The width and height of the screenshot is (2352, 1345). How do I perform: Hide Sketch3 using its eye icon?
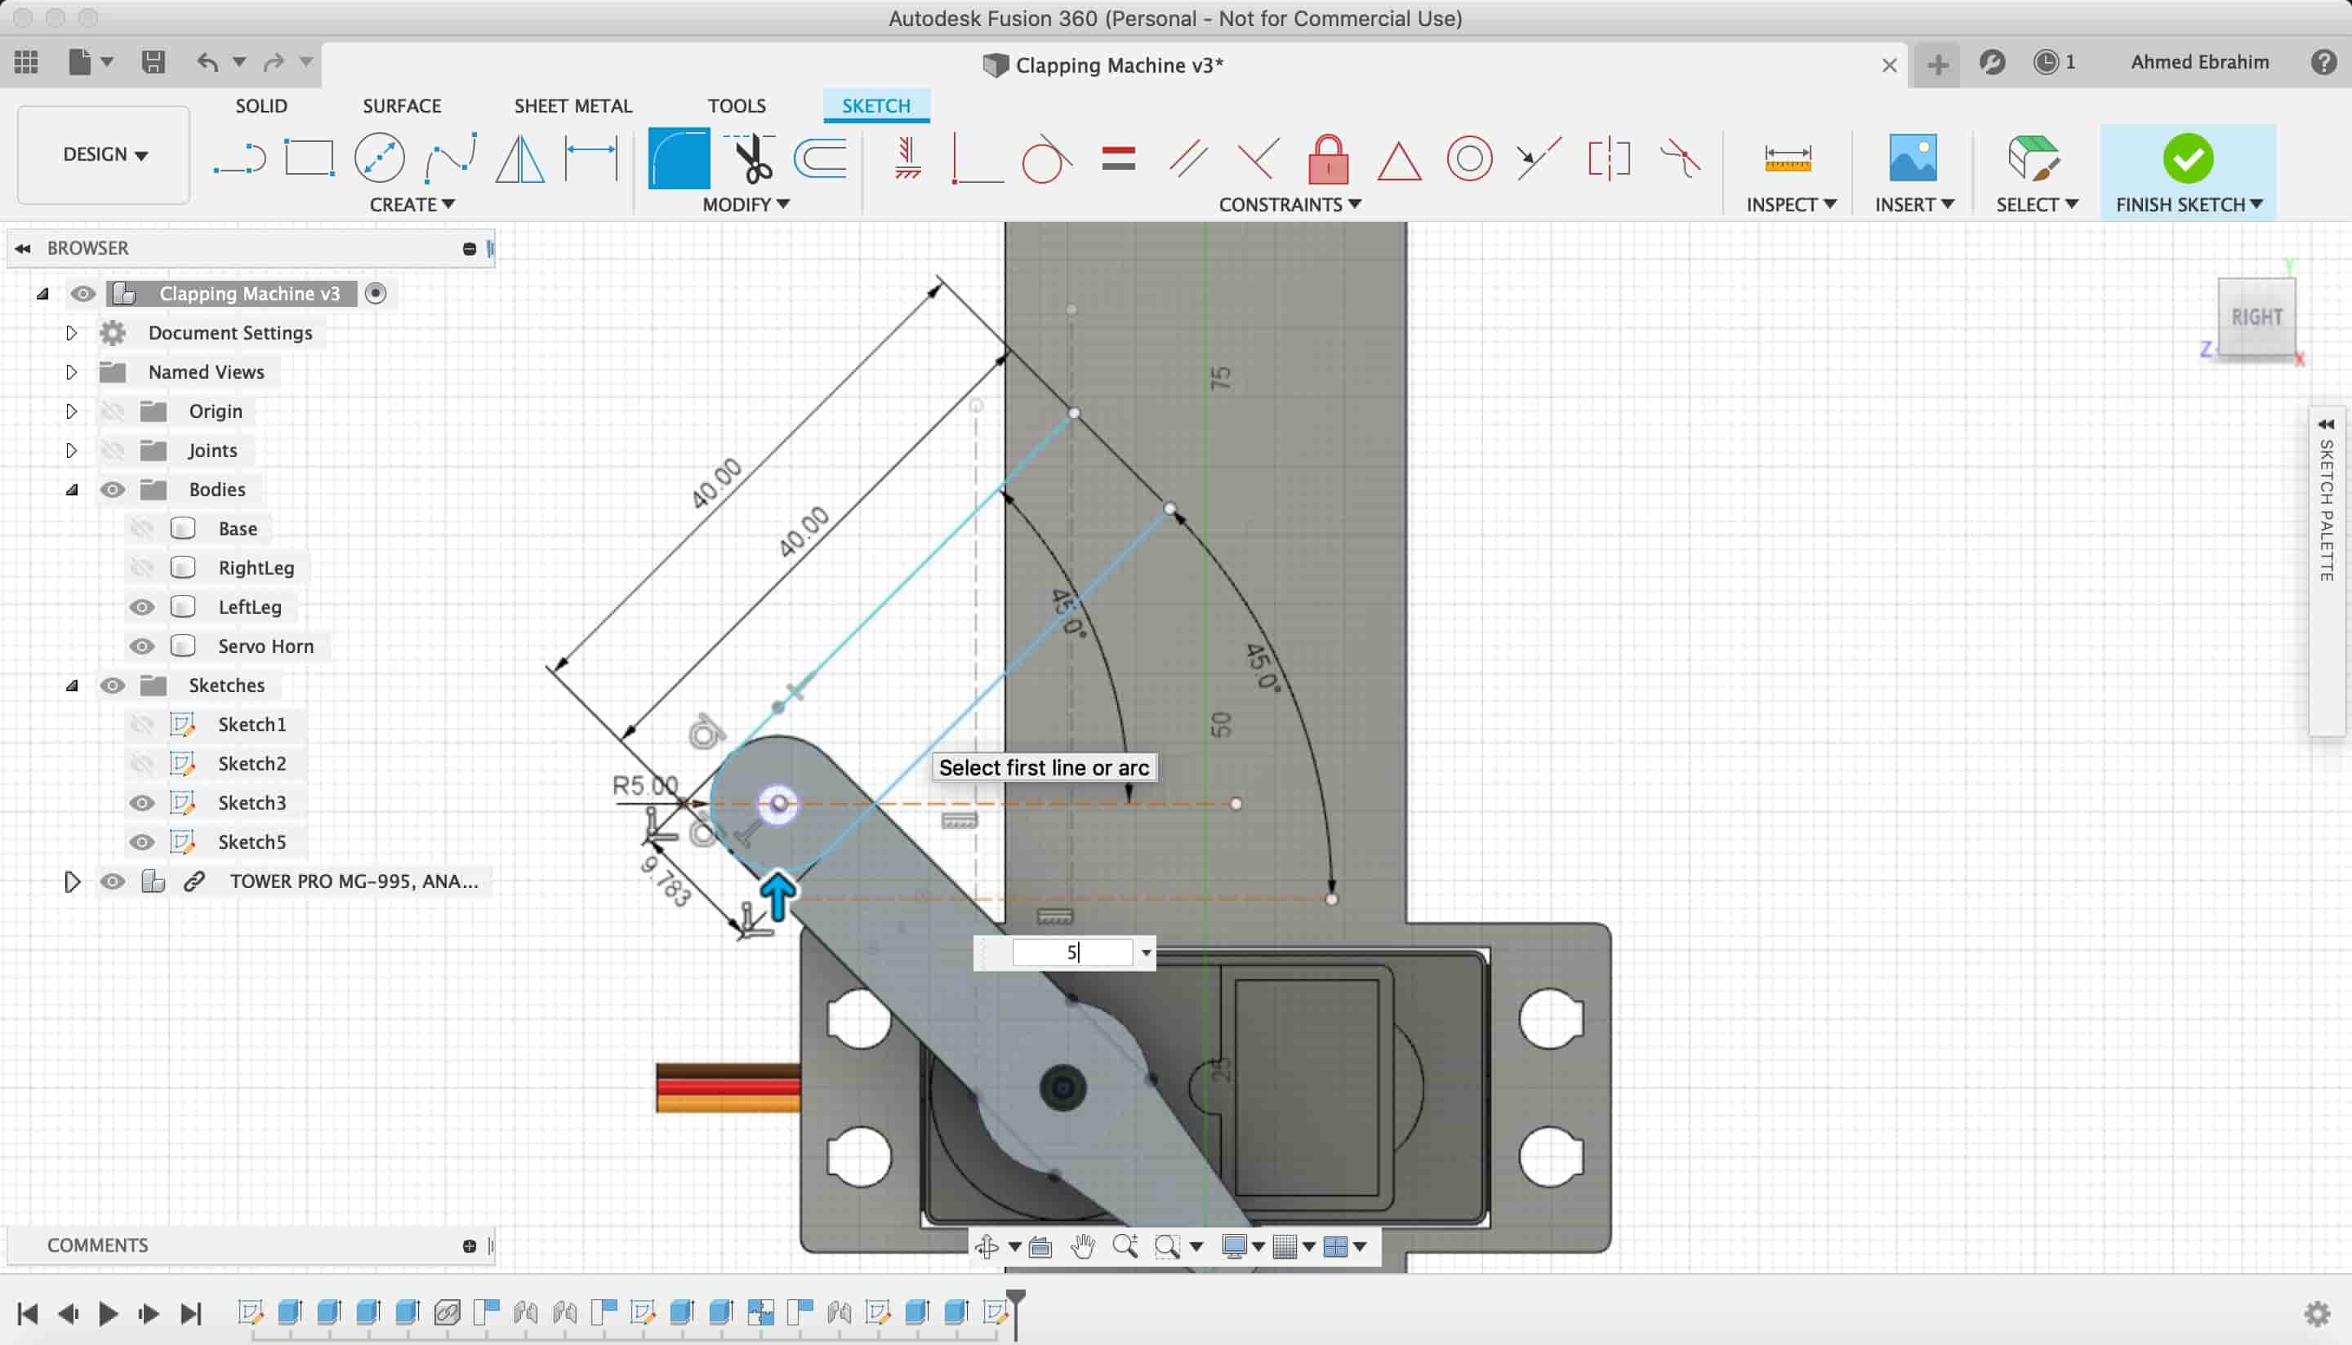click(x=141, y=803)
